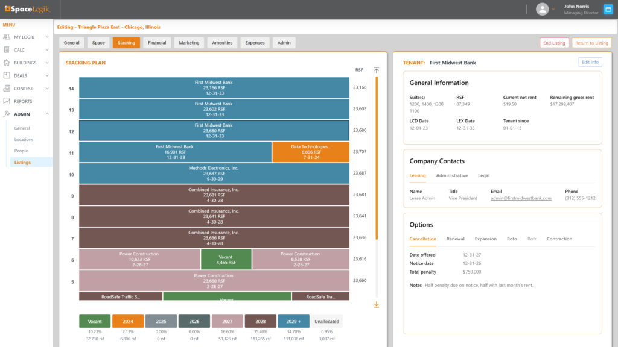Select the Data Technologies block on floor 11
Screen dimensions: 618x347
(311, 152)
